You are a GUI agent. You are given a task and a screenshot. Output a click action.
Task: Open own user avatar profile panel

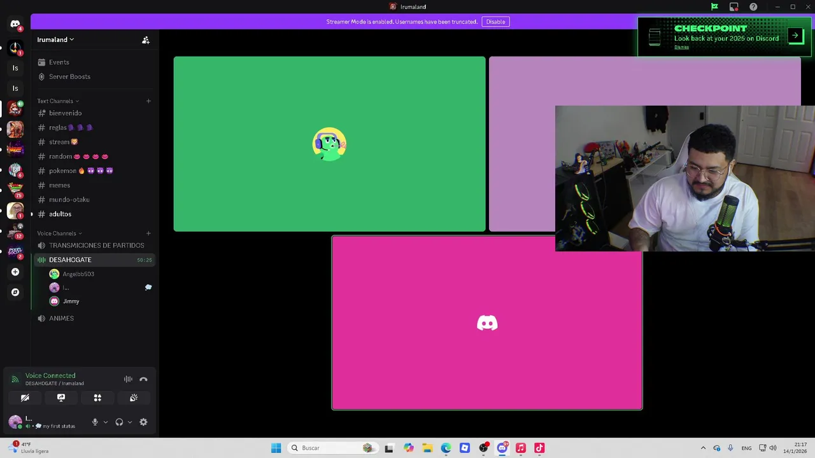[x=15, y=422]
